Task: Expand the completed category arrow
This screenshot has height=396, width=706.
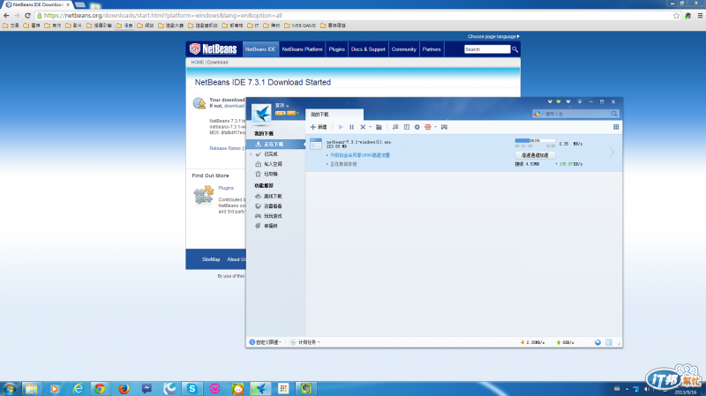Action: pyautogui.click(x=251, y=154)
